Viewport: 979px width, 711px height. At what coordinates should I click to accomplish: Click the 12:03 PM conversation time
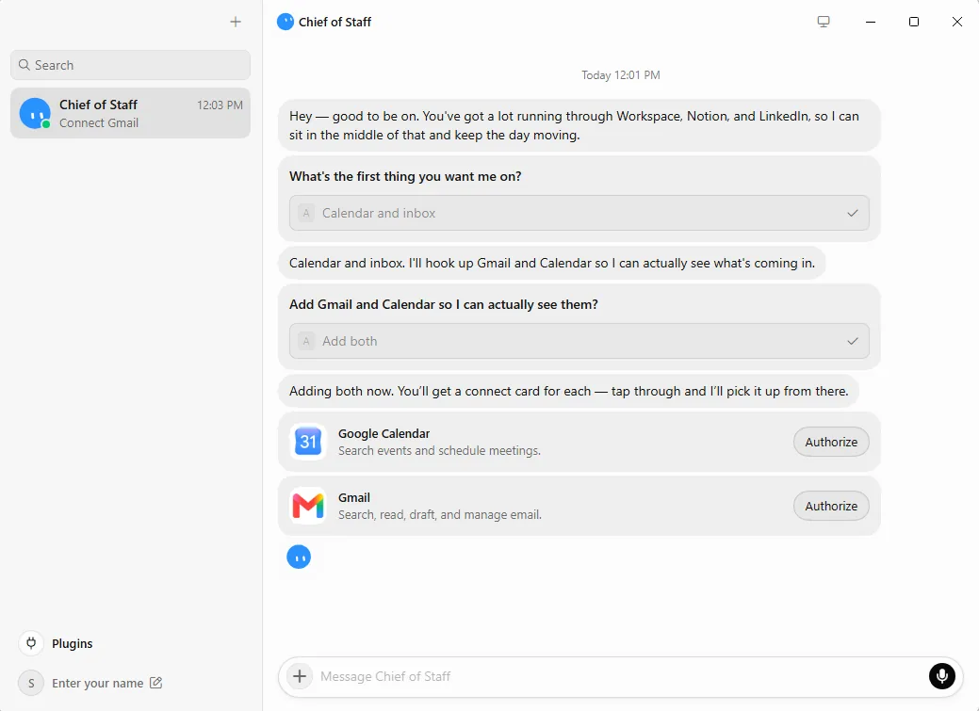(220, 105)
